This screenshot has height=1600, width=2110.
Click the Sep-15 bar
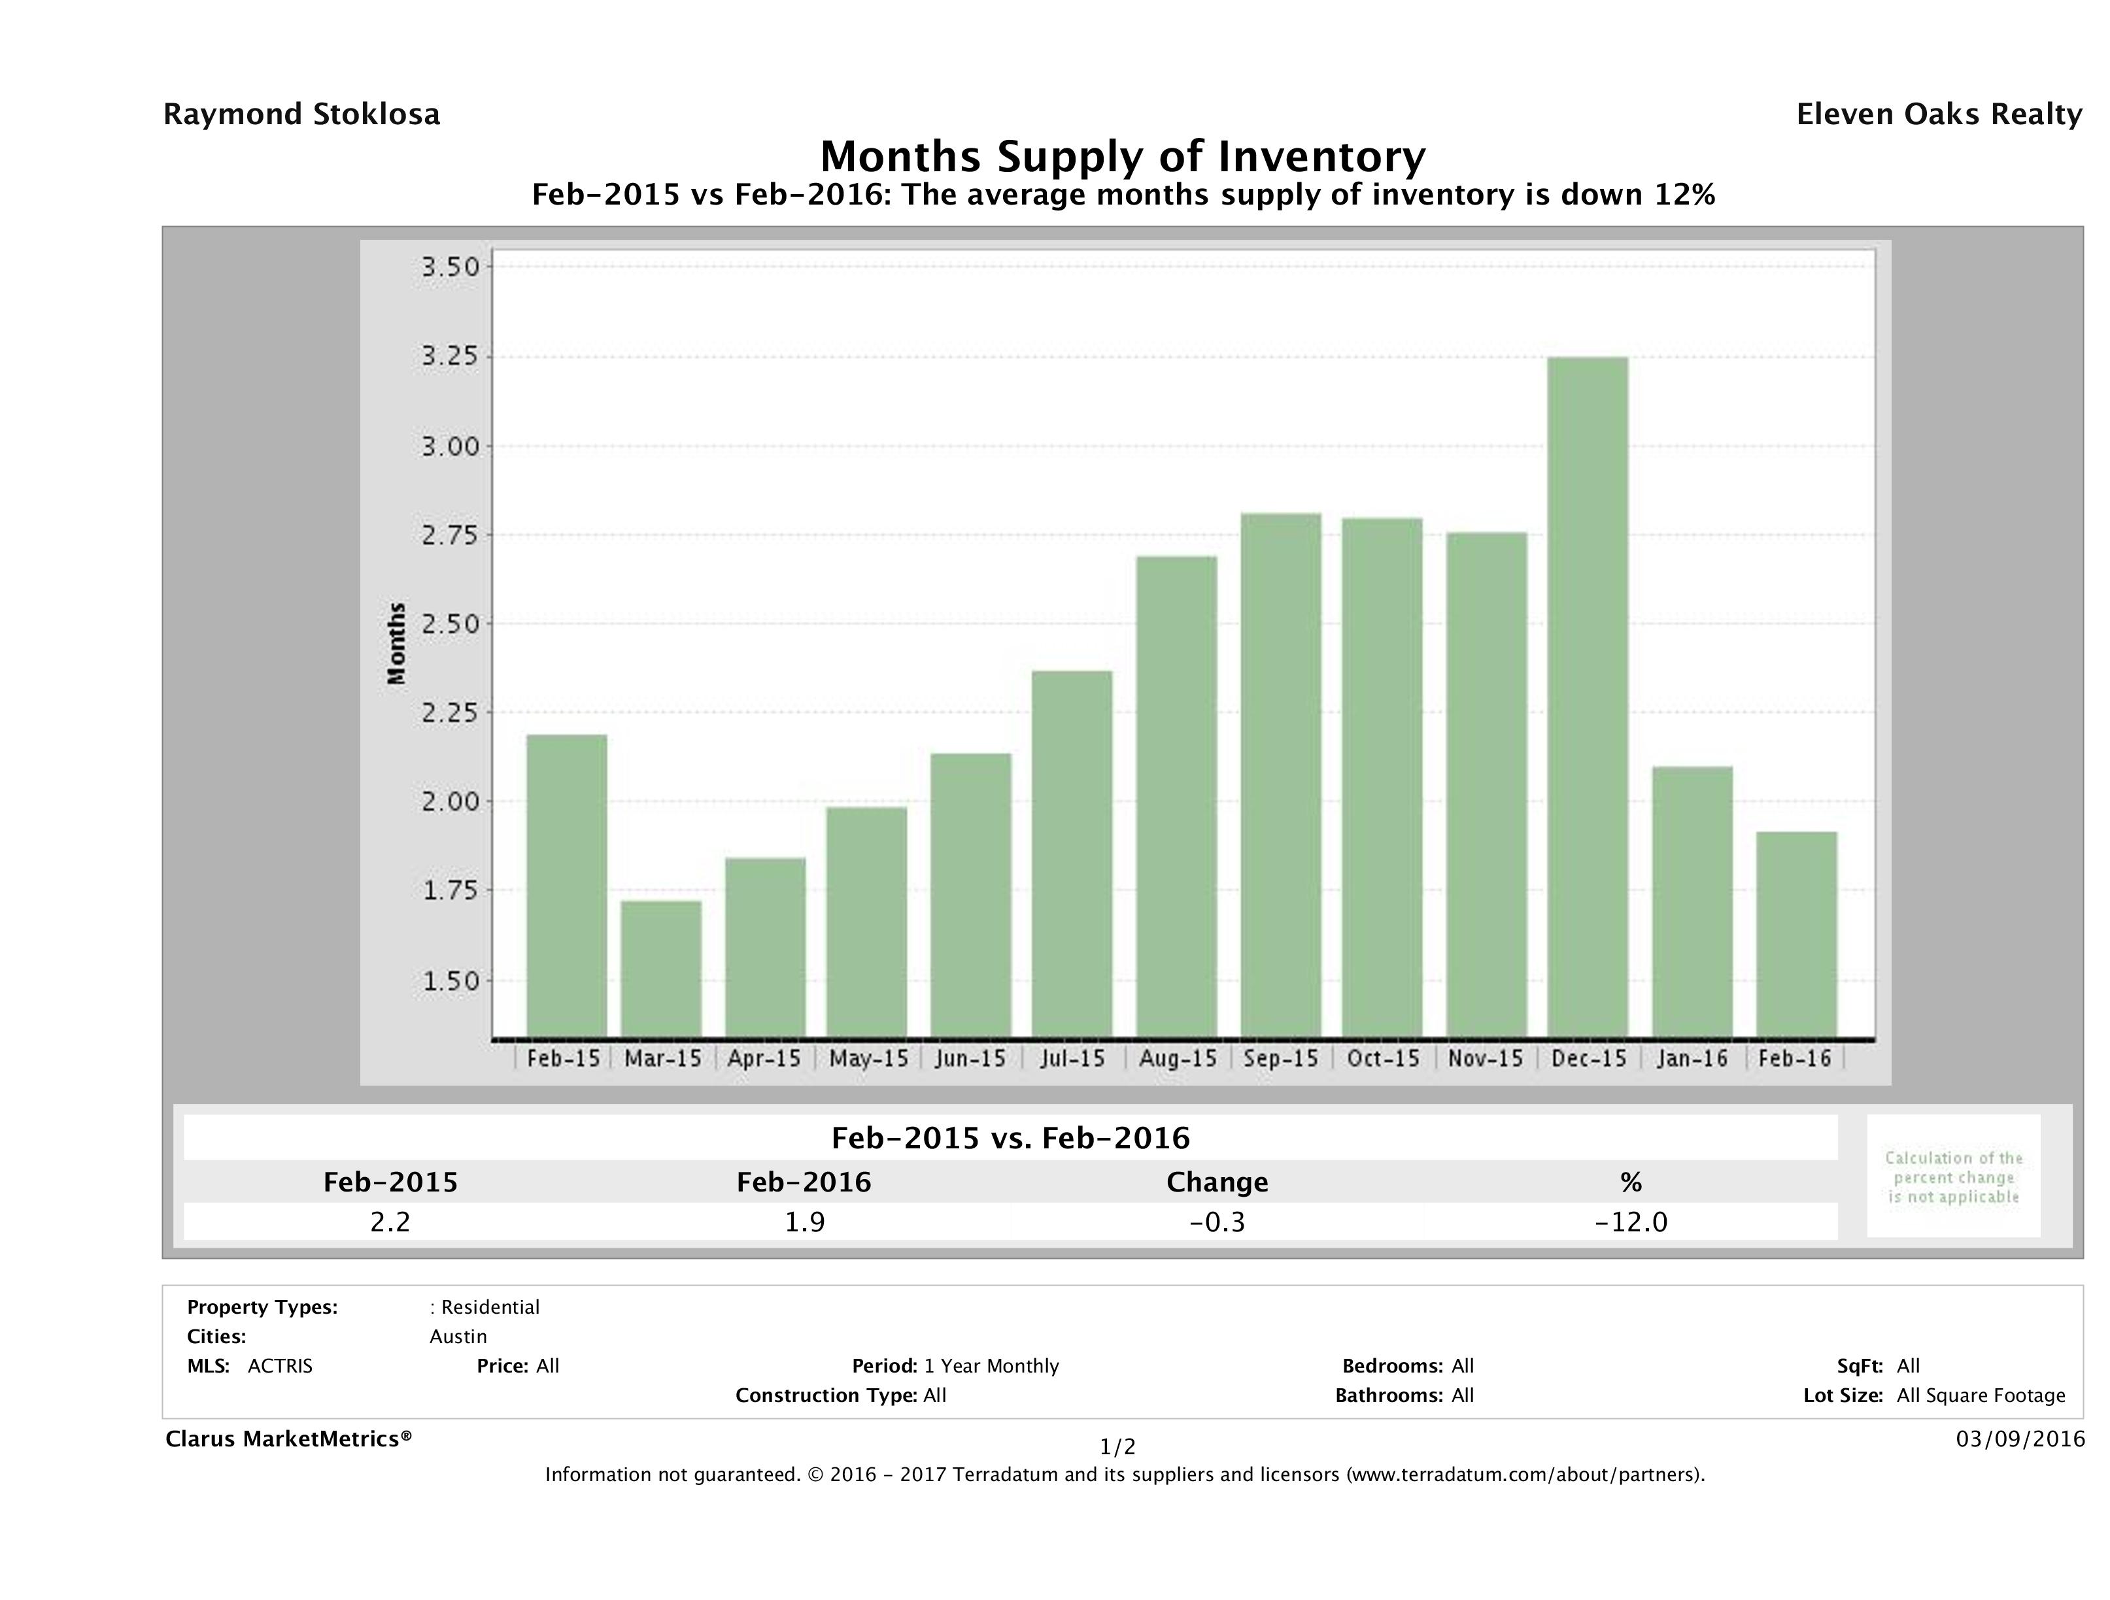[x=1281, y=775]
